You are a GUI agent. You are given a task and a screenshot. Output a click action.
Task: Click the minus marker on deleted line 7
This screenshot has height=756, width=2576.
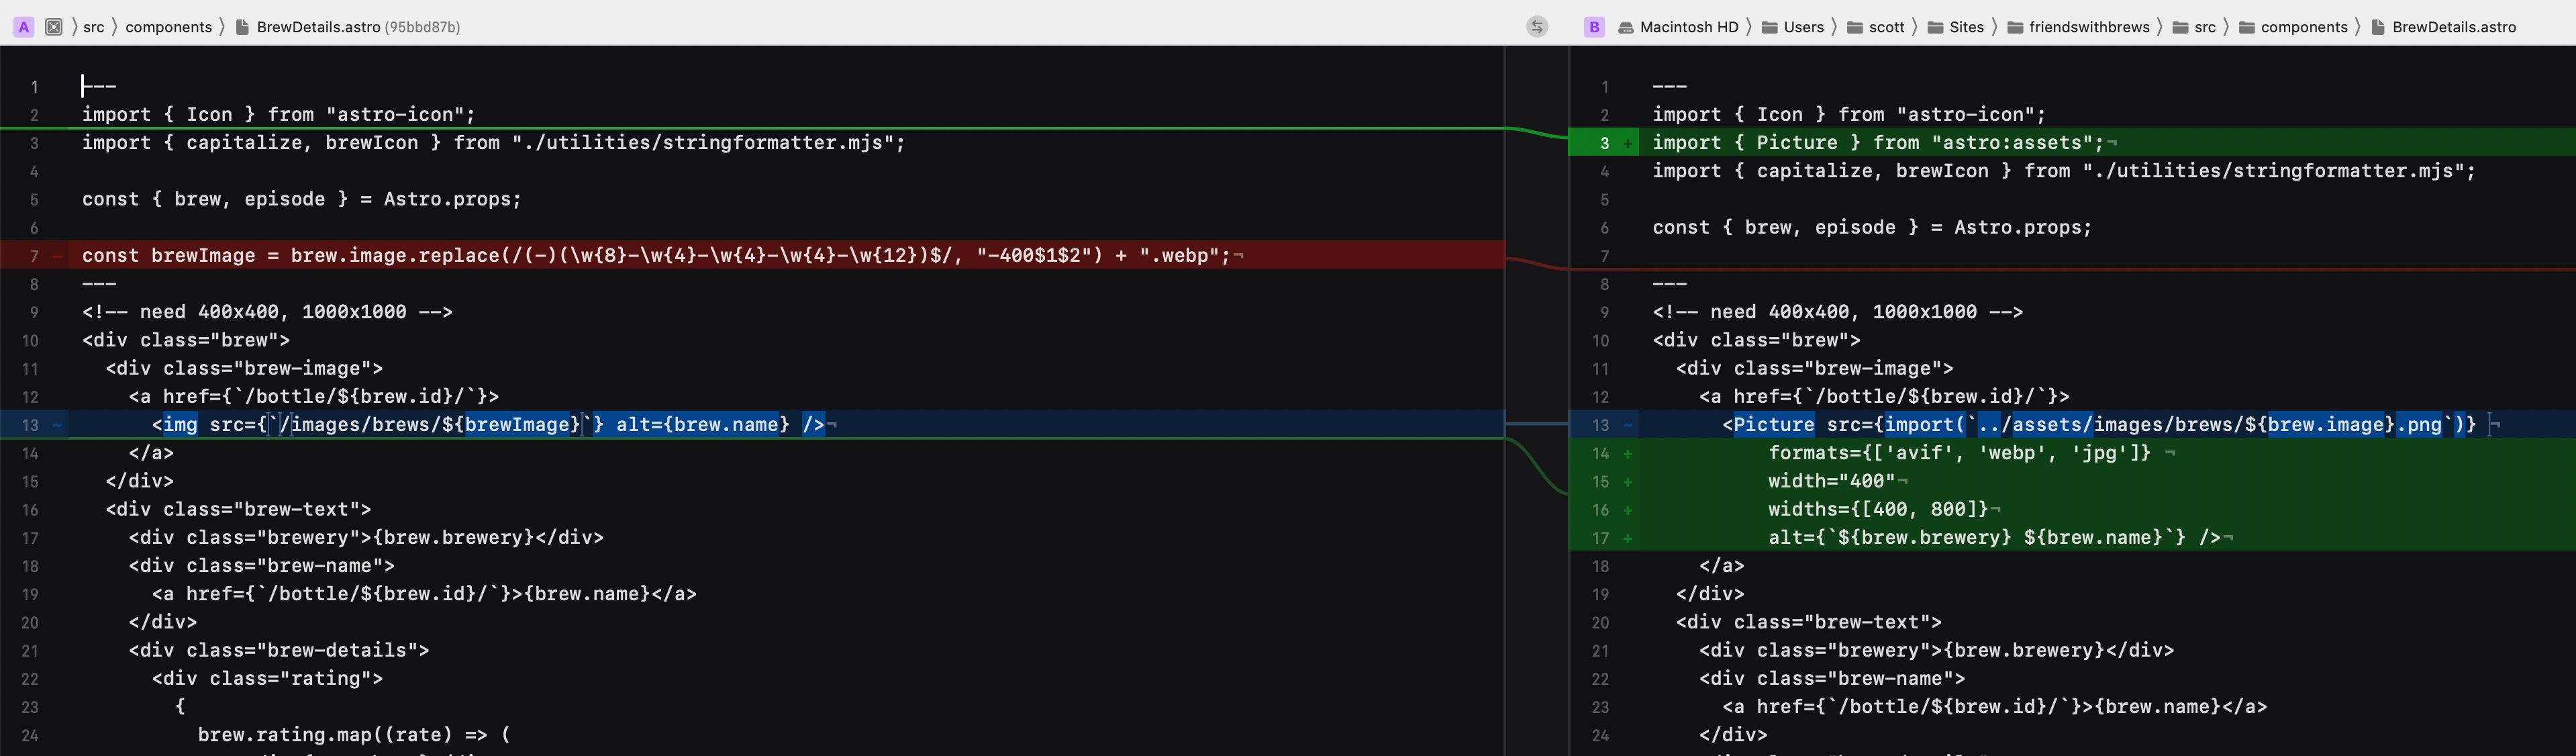[x=58, y=256]
